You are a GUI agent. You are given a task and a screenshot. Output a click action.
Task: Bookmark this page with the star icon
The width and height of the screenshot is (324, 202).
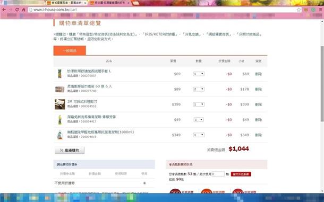tap(299, 10)
